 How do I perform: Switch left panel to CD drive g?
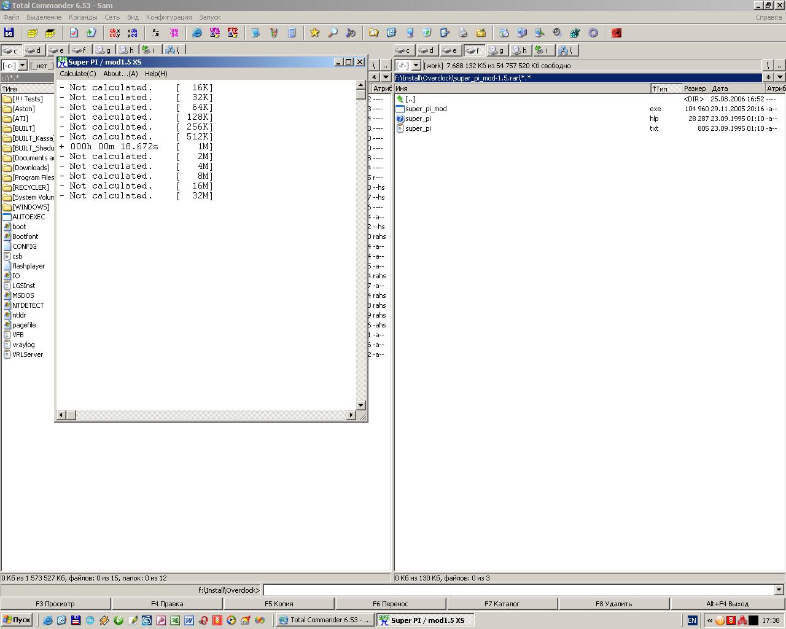tap(103, 50)
